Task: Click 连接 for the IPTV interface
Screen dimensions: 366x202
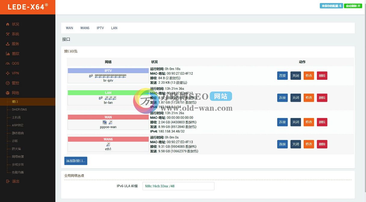Action: tap(282, 76)
